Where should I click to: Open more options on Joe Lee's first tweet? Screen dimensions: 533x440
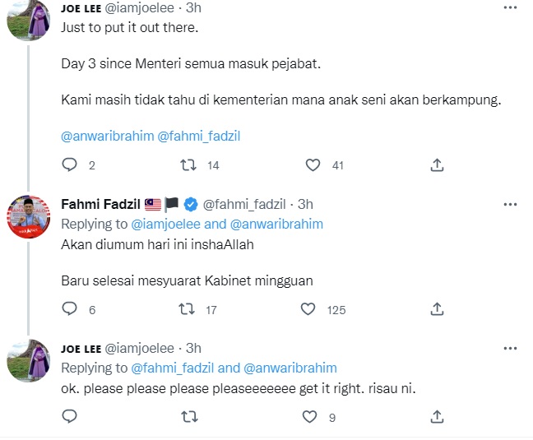tap(510, 7)
